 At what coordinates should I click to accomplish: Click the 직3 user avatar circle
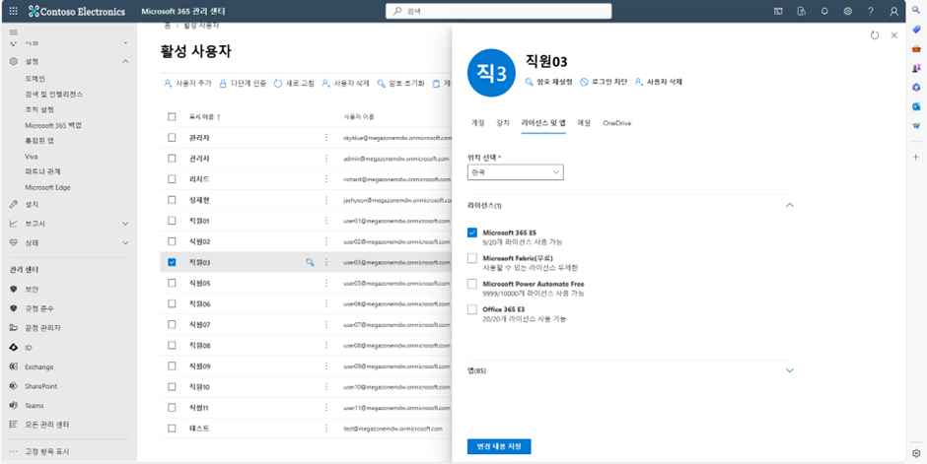[491, 73]
